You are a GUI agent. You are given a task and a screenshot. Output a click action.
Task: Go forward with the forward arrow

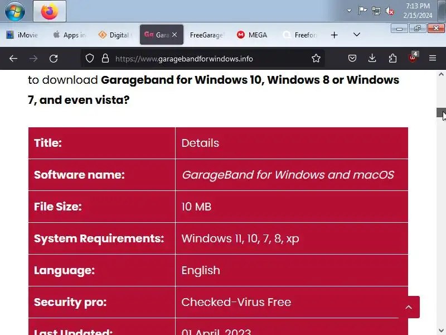click(x=33, y=59)
